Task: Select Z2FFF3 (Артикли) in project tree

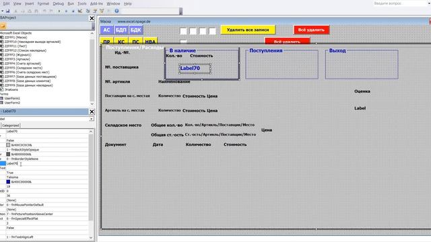Action: [x=18, y=59]
